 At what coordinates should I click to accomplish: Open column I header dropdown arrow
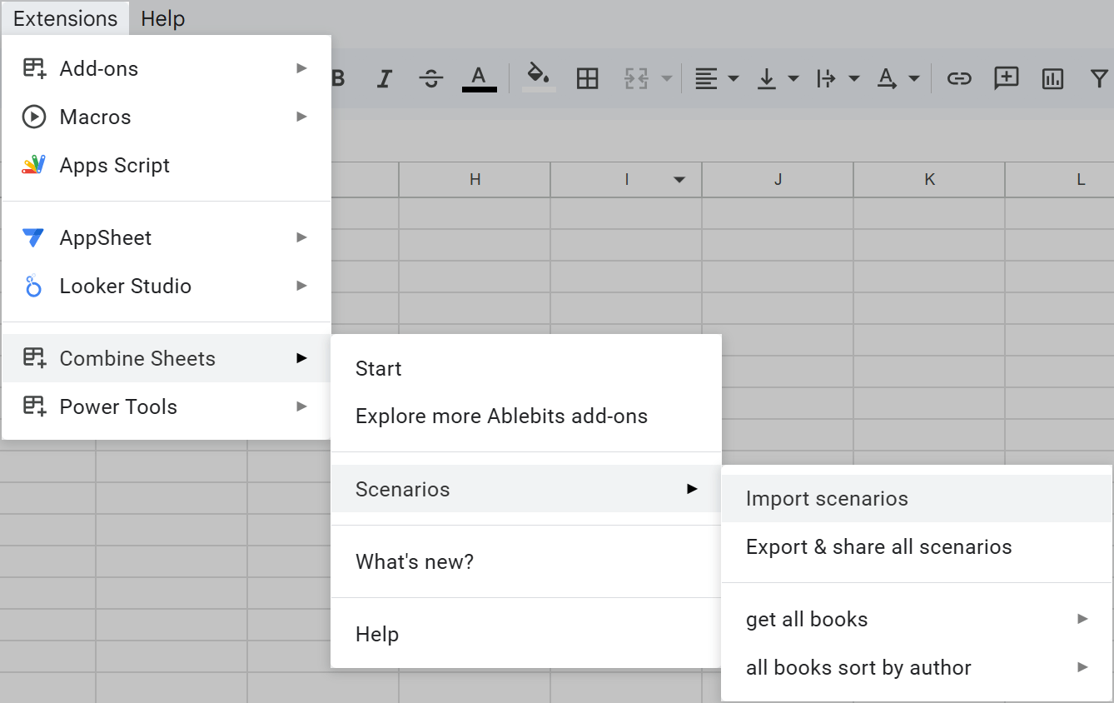coord(680,180)
